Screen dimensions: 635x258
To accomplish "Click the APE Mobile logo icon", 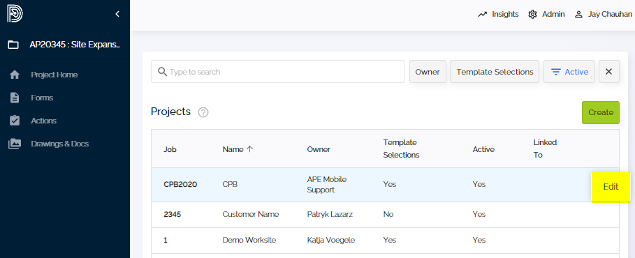I will coord(15,14).
